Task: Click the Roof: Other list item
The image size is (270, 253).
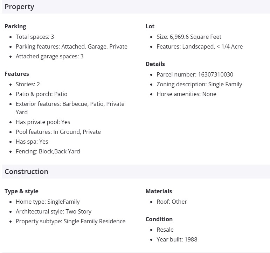Action: [x=172, y=202]
